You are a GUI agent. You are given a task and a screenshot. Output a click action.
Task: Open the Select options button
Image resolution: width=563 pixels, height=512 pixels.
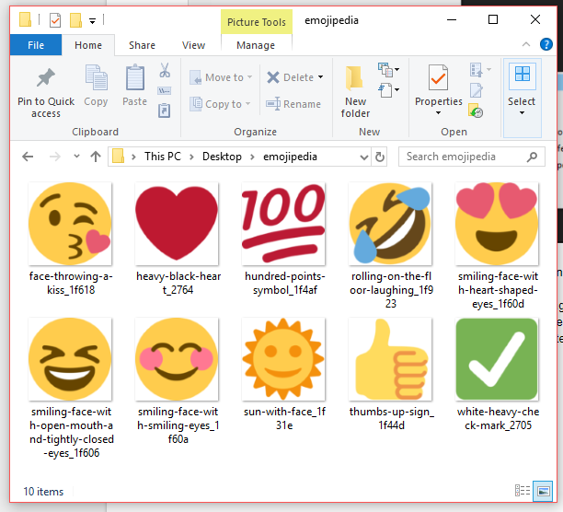tap(523, 98)
